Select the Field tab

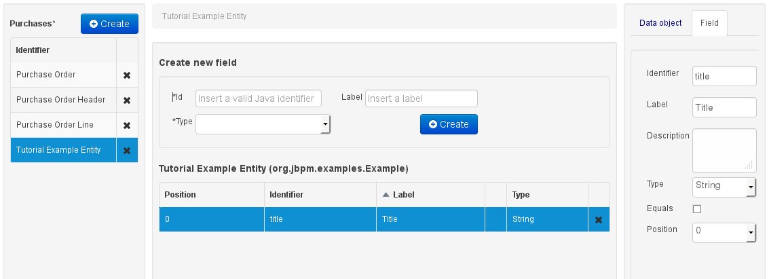click(709, 23)
